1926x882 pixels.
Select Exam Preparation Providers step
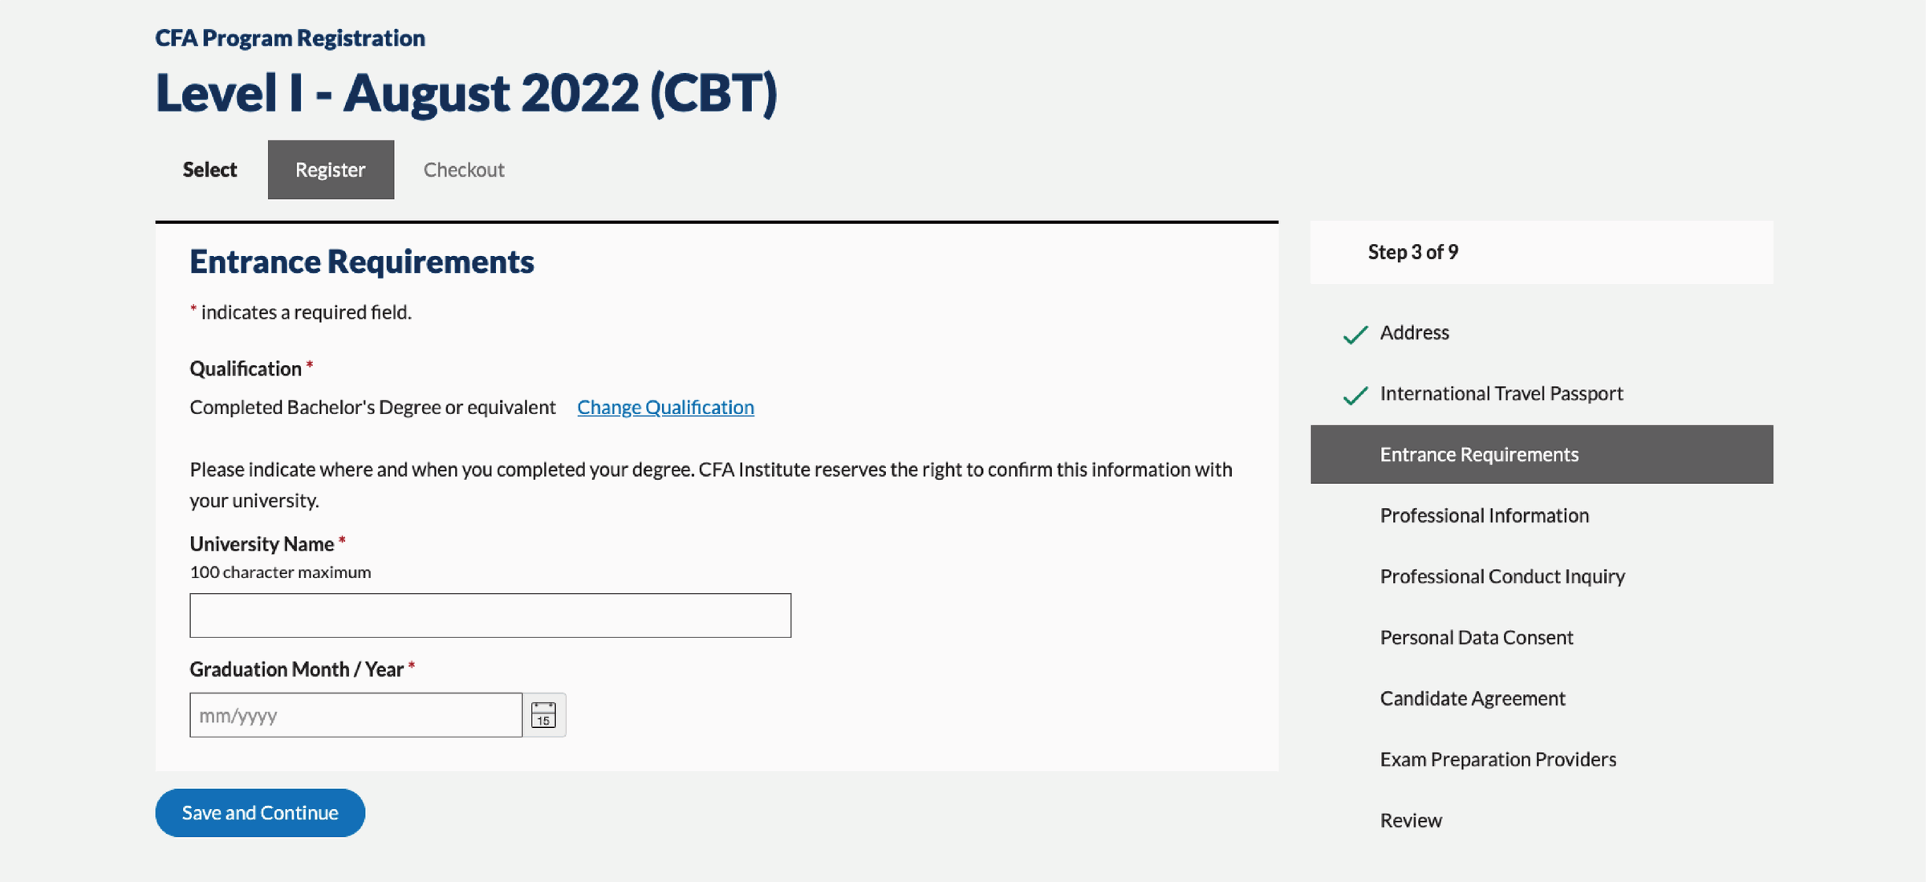(x=1497, y=759)
